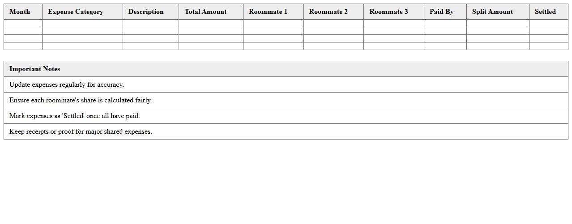Screen dimensions: 572x224
Task: Select first empty cell under Total Amount
Action: [x=211, y=23]
